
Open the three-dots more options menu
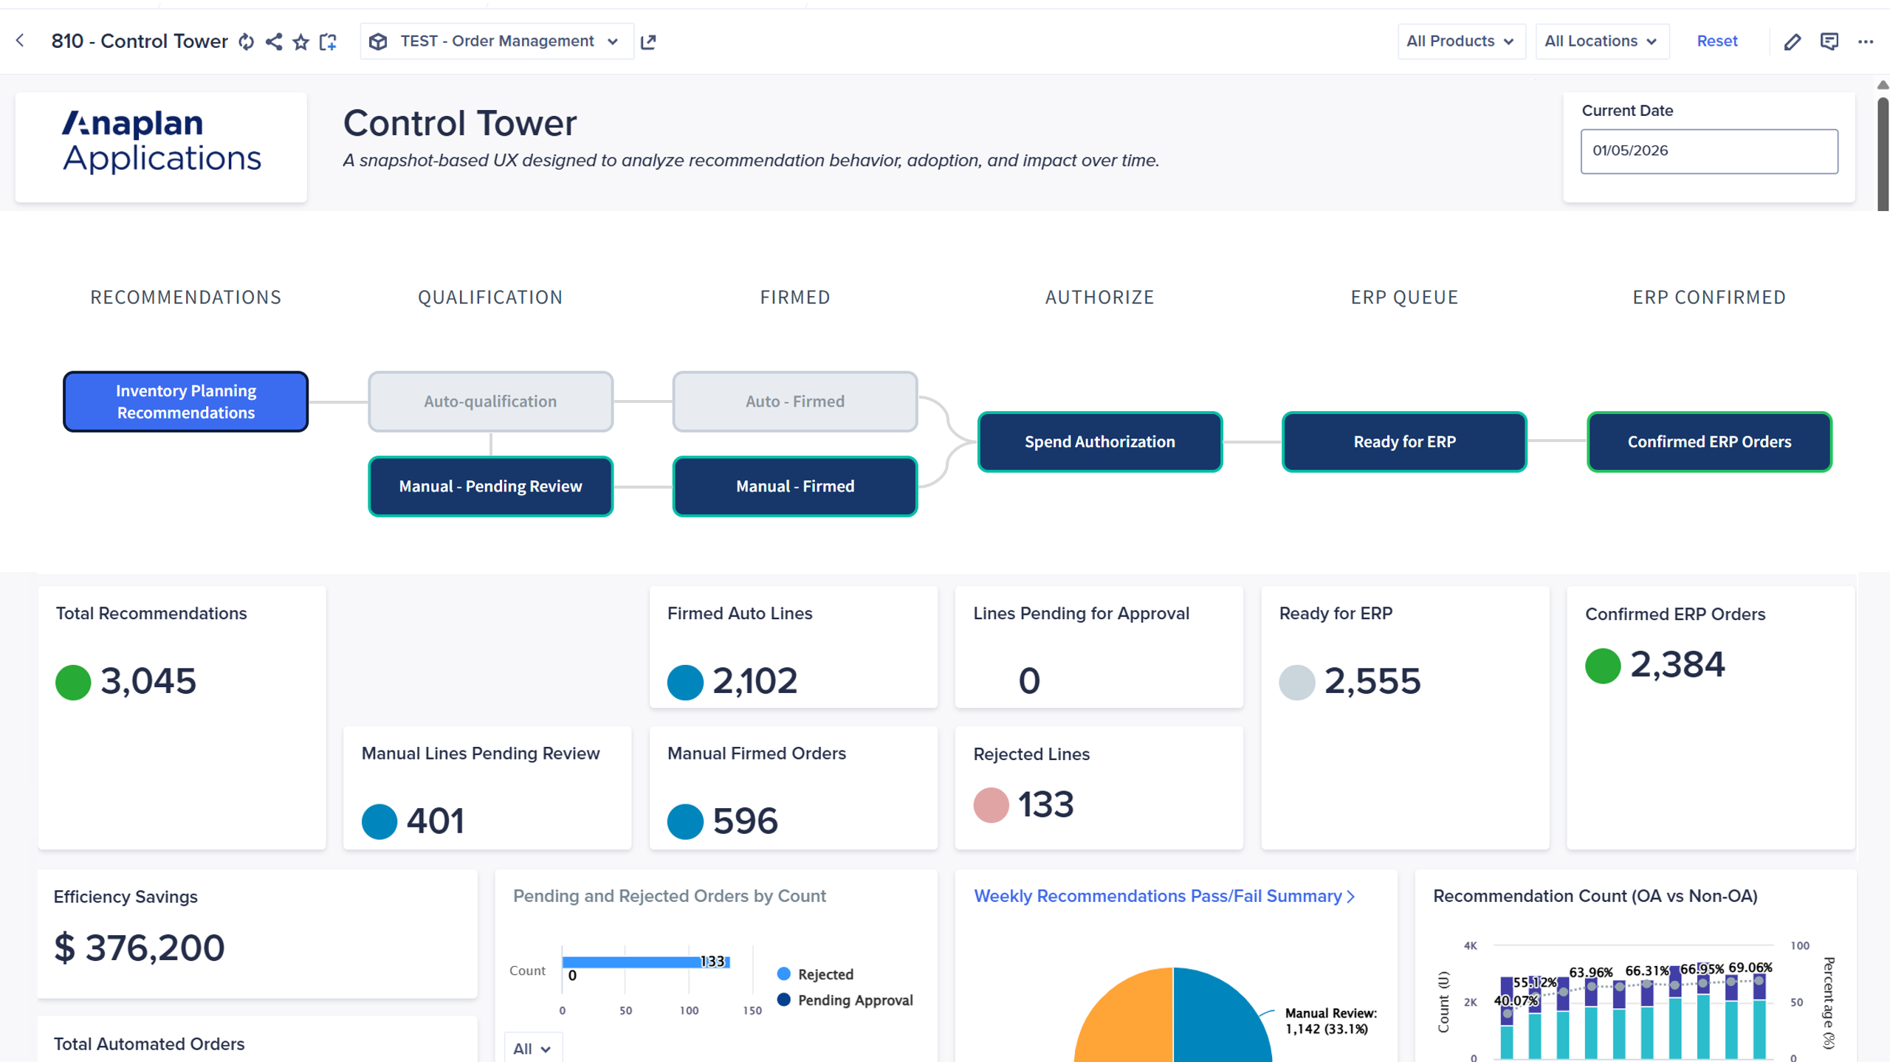1866,41
